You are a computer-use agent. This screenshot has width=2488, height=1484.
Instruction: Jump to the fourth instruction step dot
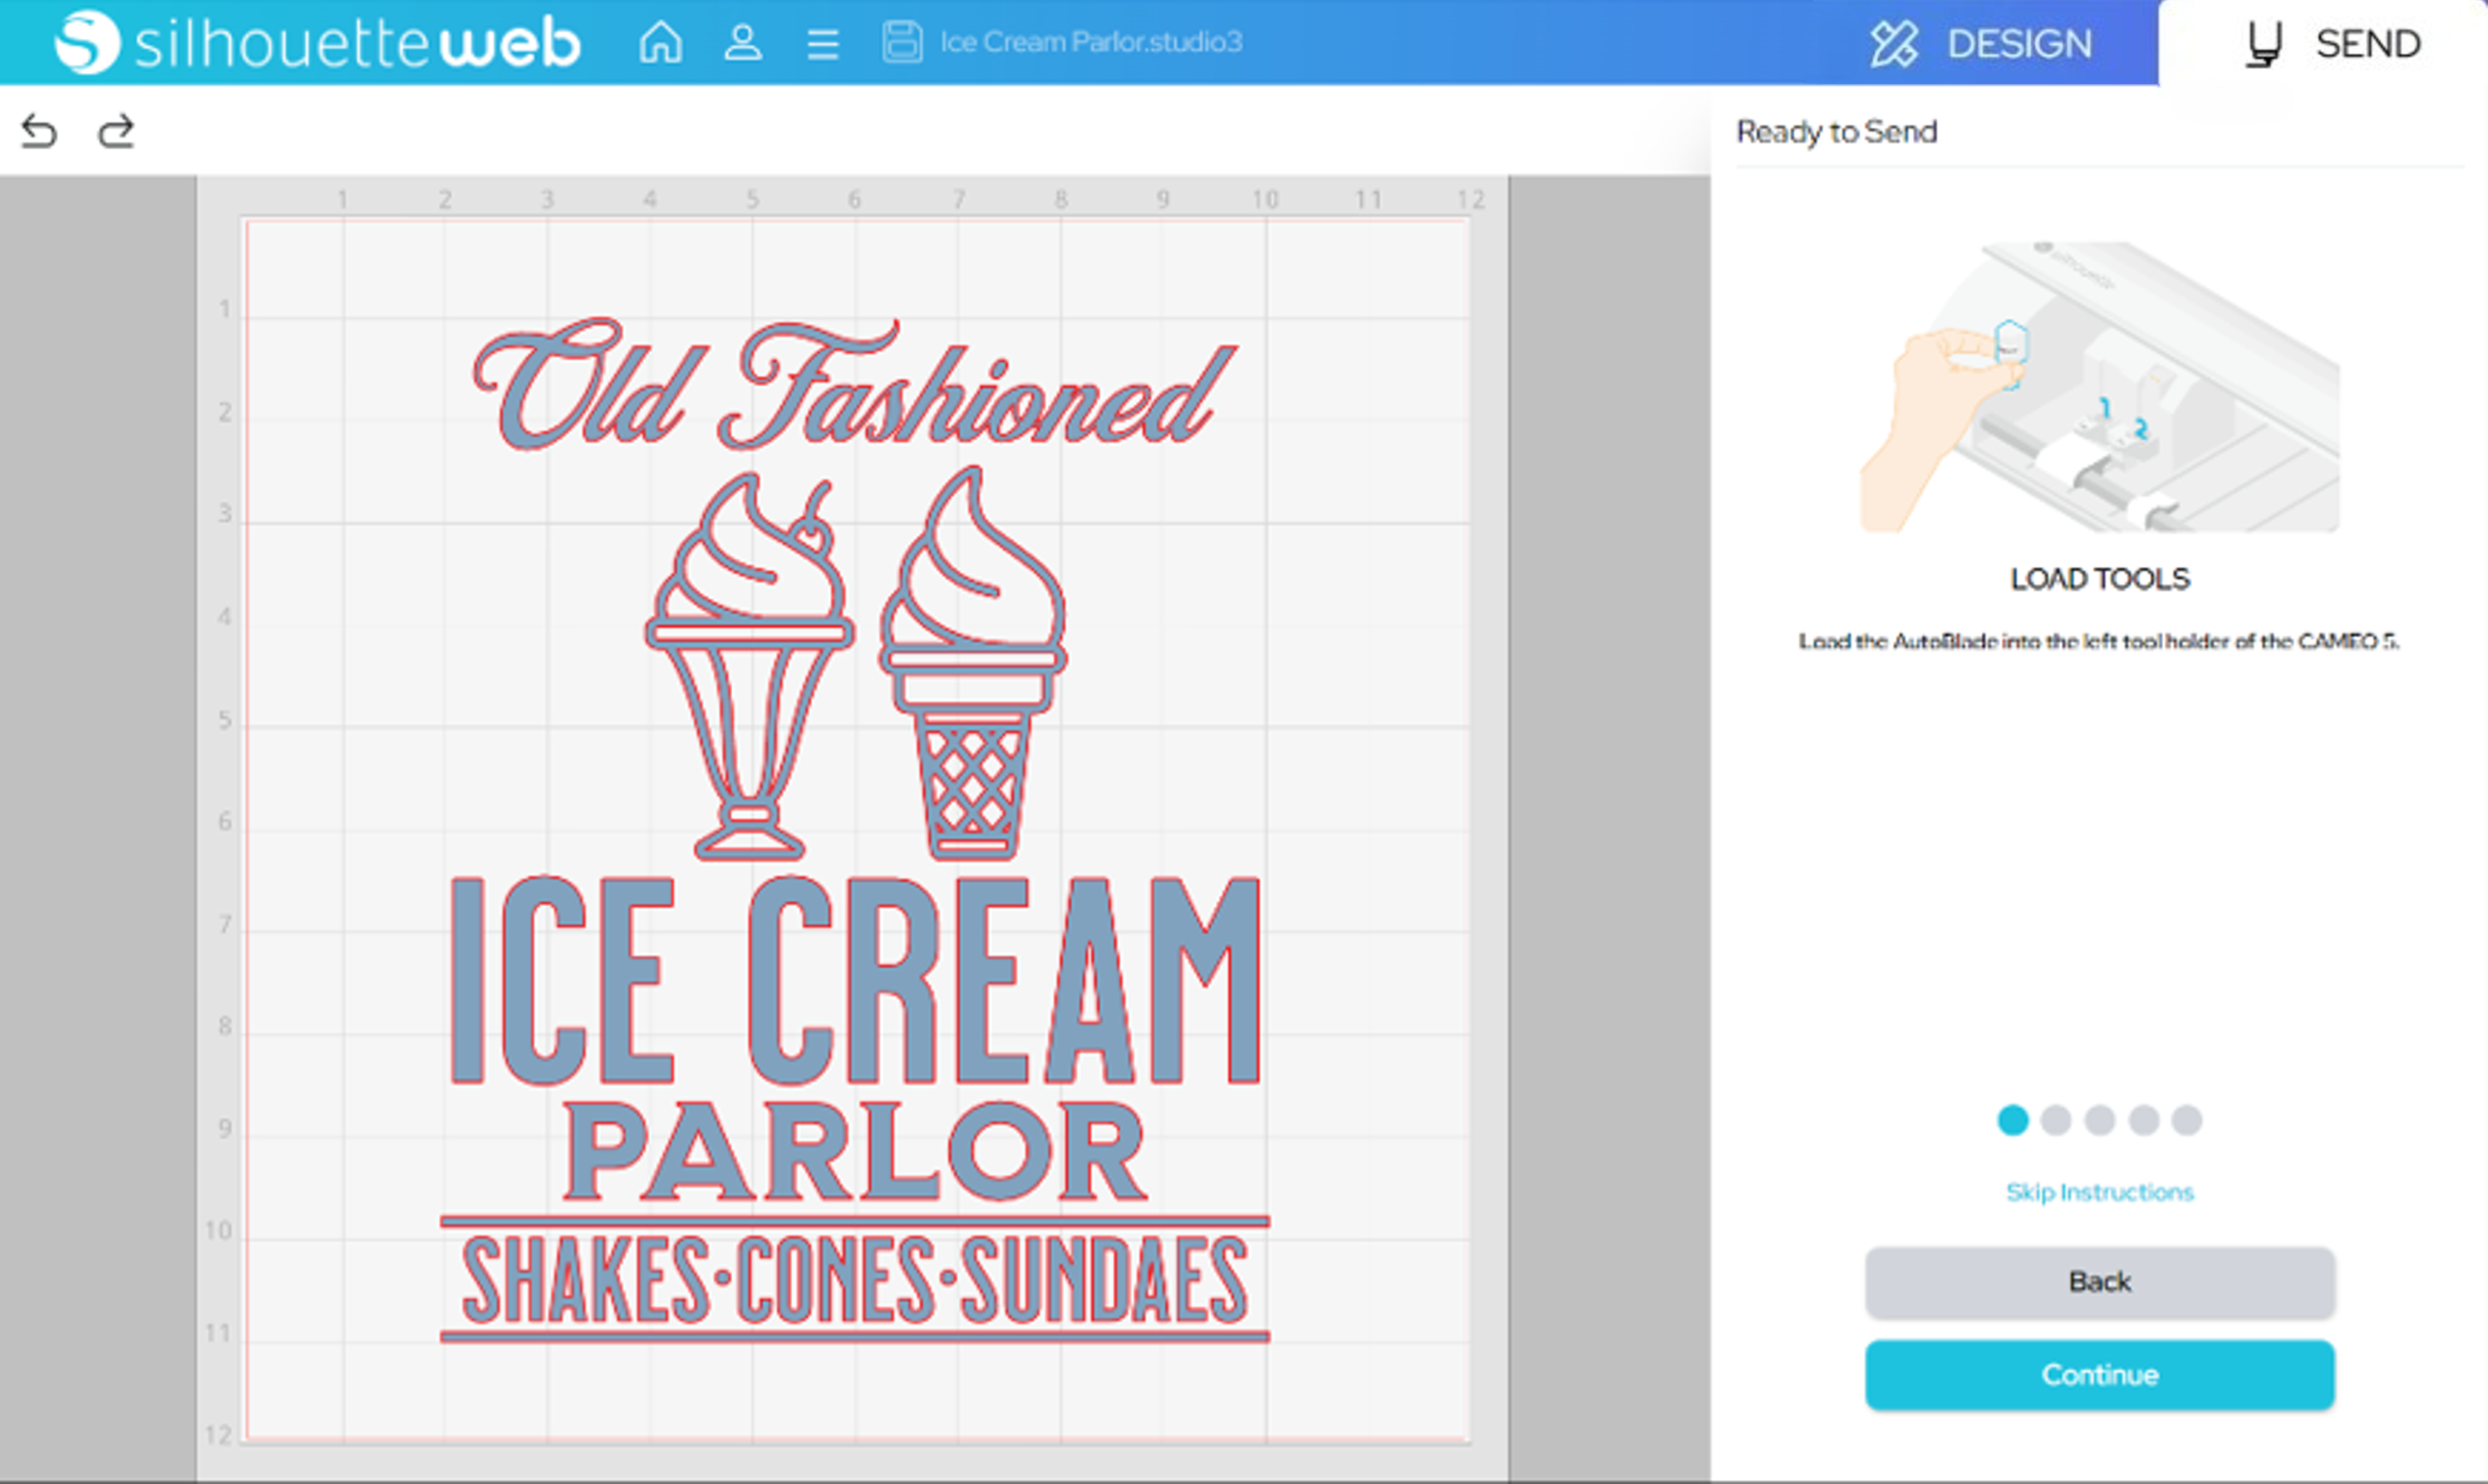[x=2143, y=1120]
